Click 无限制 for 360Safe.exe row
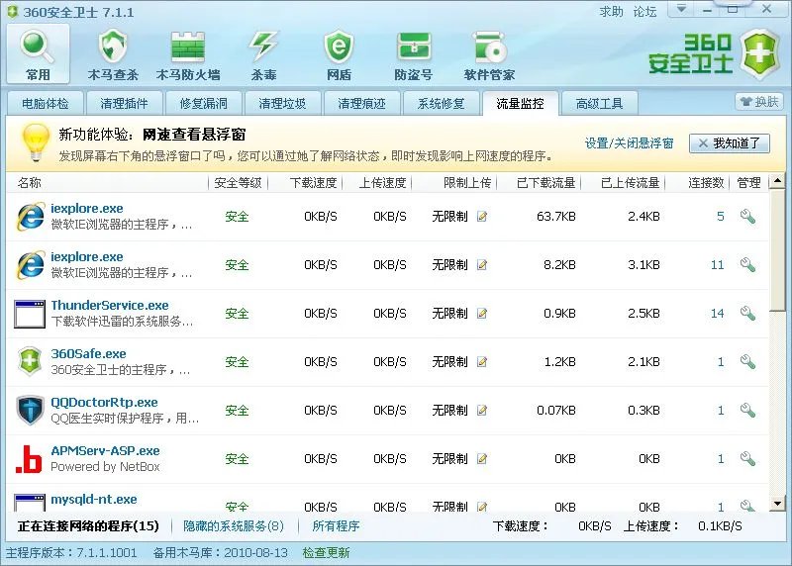 [x=449, y=362]
